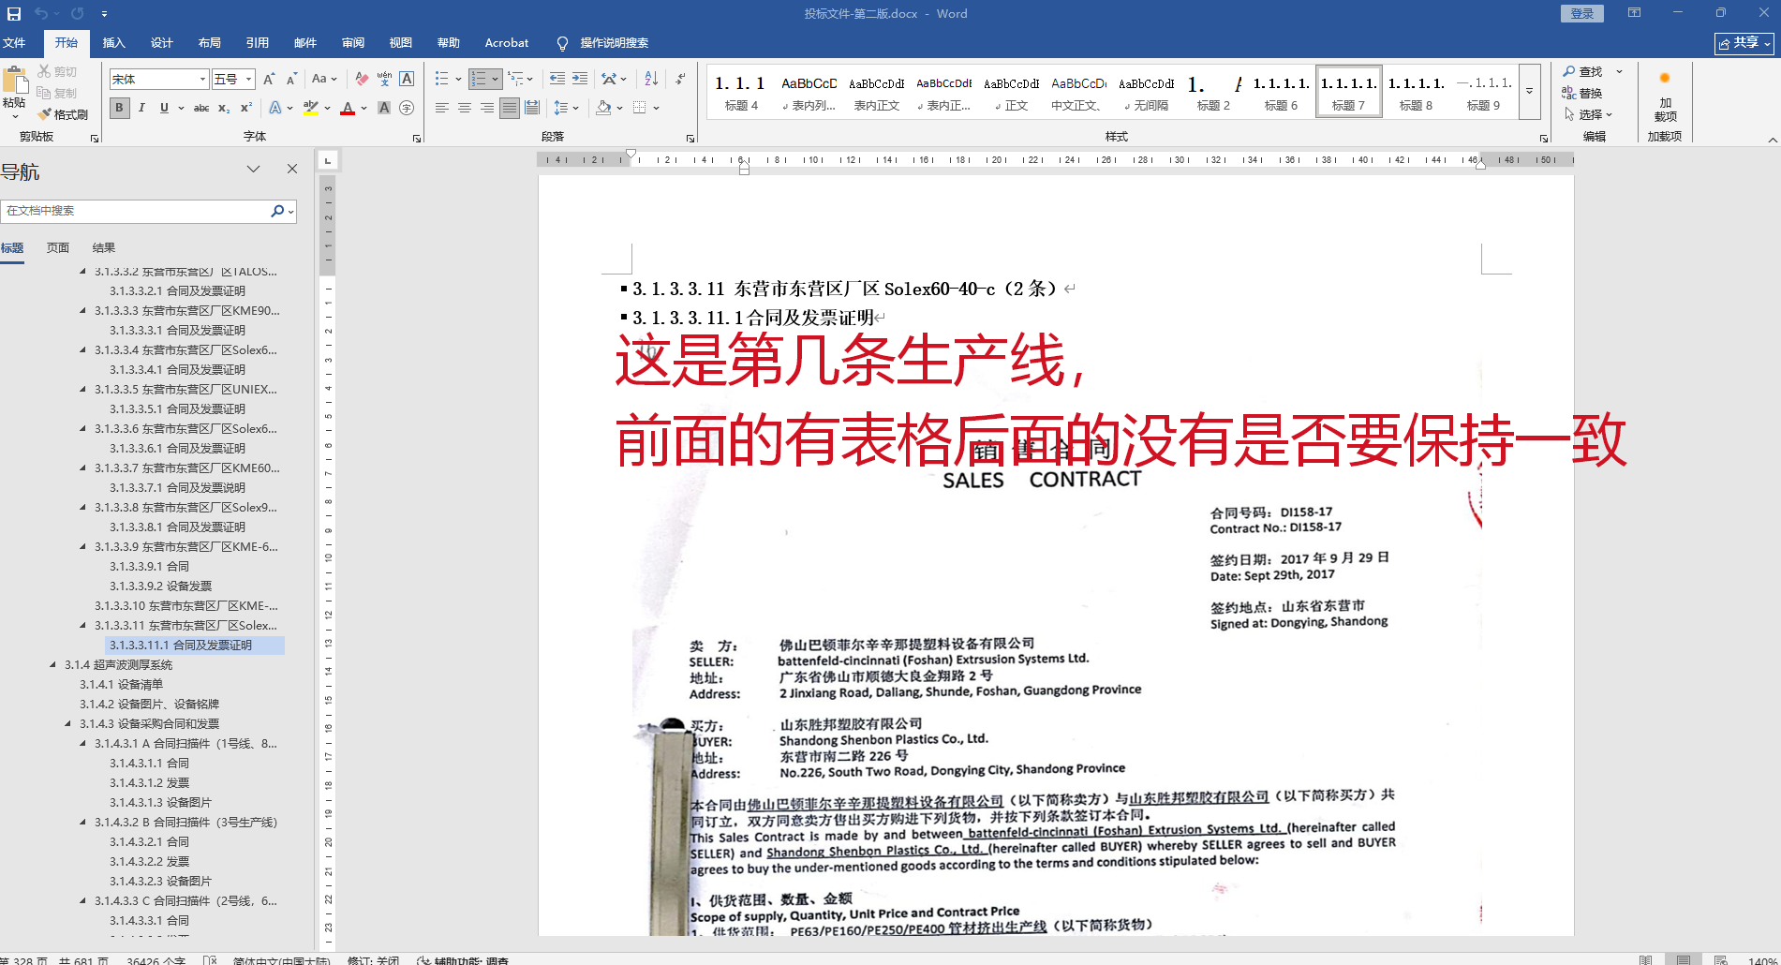Apply paragraph shading with the paint bucket
This screenshot has width=1781, height=965.
[x=603, y=108]
